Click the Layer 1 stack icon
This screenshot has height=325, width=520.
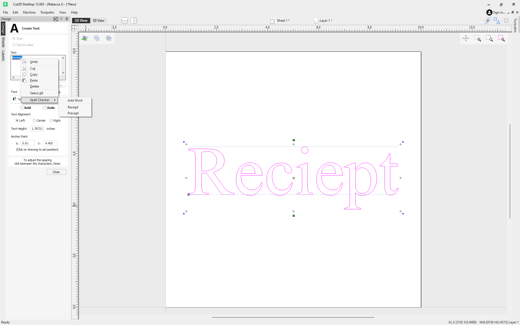click(316, 21)
